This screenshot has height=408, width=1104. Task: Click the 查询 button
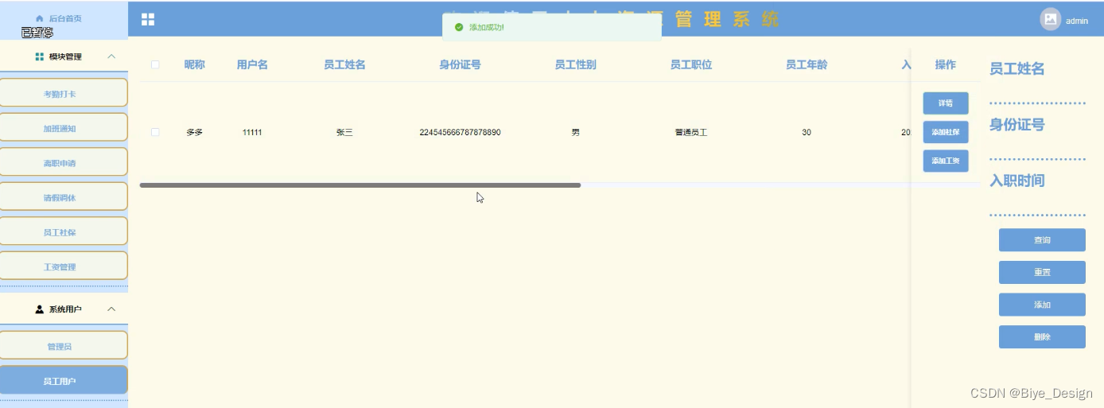[x=1042, y=240]
